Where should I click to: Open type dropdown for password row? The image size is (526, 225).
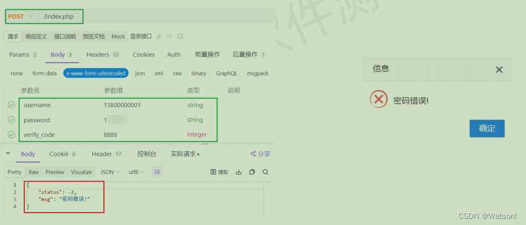195,120
